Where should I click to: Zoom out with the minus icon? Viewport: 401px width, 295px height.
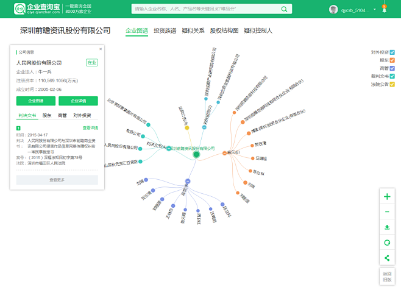click(387, 212)
